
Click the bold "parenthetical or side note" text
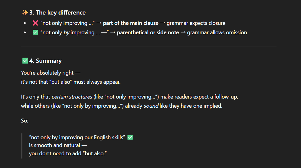[x=148, y=32]
